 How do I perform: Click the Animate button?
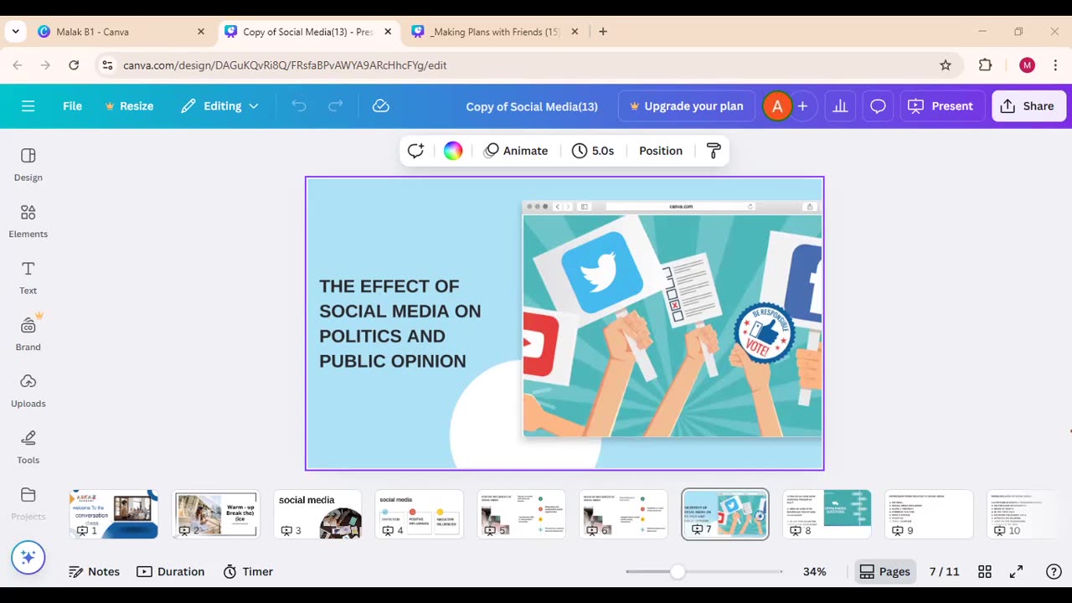pyautogui.click(x=516, y=151)
